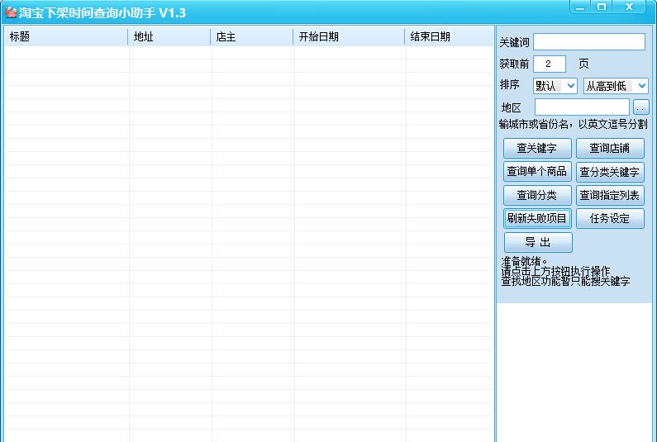Sort by the 结束日期 column header
657x442 pixels.
click(450, 37)
